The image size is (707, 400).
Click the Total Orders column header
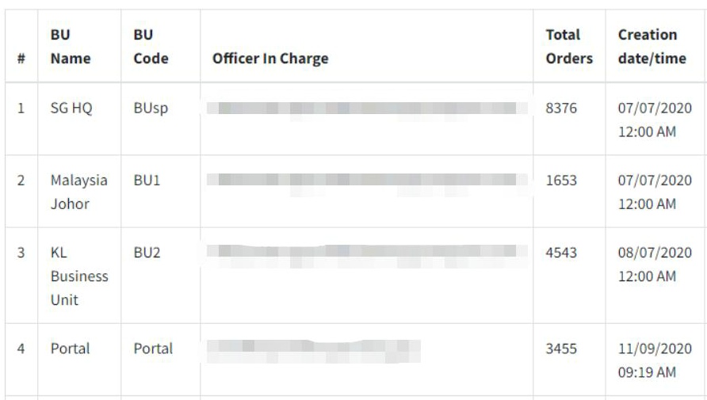569,47
